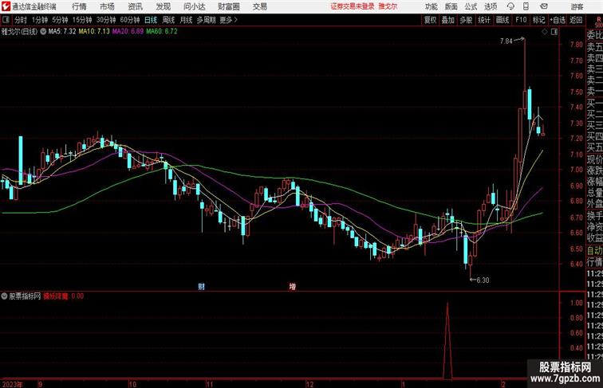Click the 2023年 date axis label

pyautogui.click(x=12, y=384)
